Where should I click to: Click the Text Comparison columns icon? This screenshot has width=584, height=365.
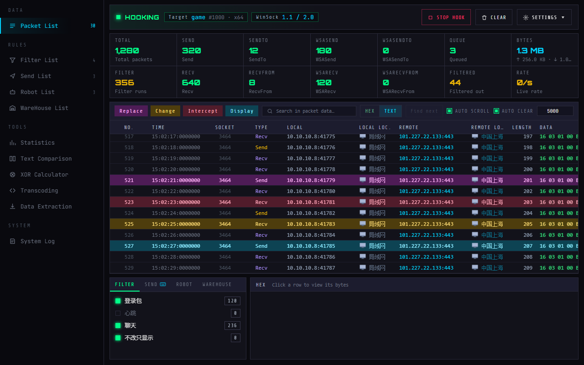click(x=12, y=159)
